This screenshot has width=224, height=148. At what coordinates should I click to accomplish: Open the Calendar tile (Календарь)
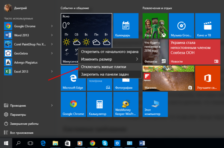pos(126,26)
